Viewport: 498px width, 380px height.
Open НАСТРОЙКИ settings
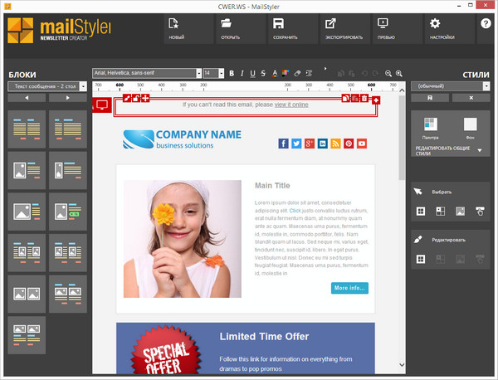coord(449,28)
